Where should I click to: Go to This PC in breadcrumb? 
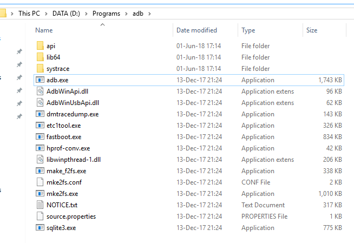click(x=29, y=14)
